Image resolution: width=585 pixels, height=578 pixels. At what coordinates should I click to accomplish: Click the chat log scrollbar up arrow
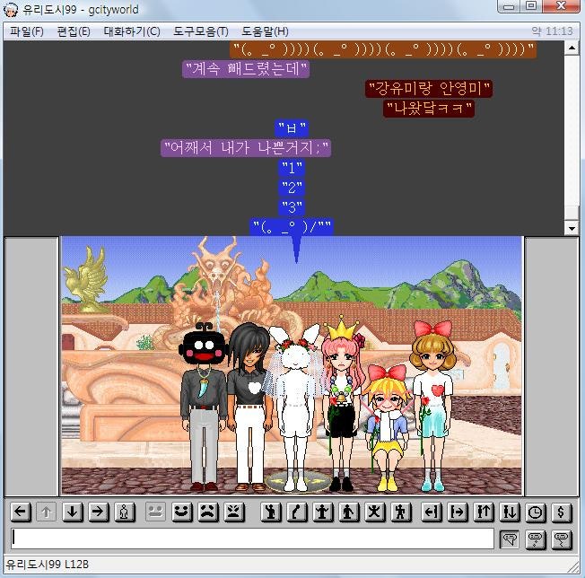572,48
